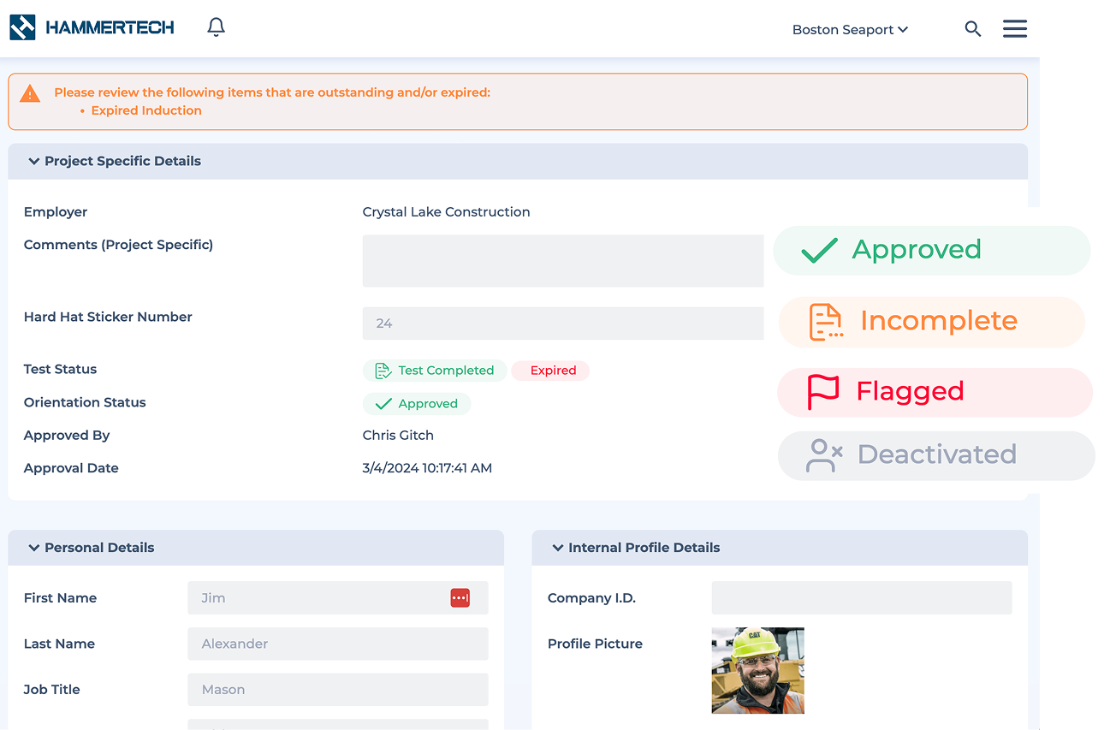This screenshot has width=1104, height=730.
Task: Collapse the Personal Details section
Action: [33, 548]
